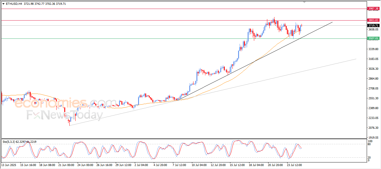Click the stochastic level 100 label
This screenshot has width=381, height=169.
(x=370, y=141)
